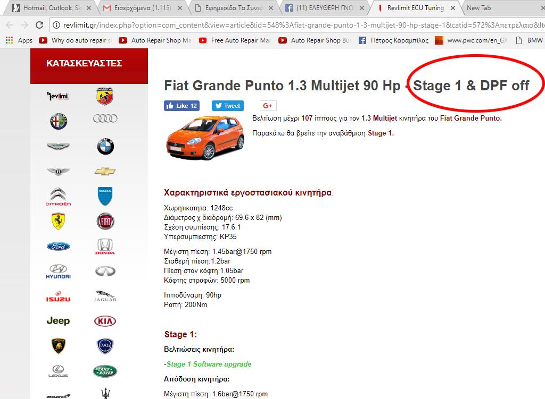545x399 pixels.
Task: Open the Jaguar manufacturer logo
Action: pos(105,296)
